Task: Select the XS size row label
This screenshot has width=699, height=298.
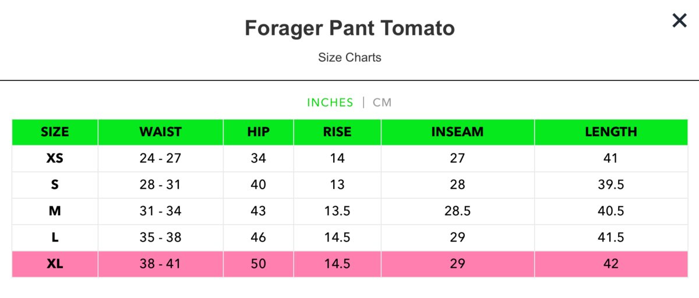Action: click(x=55, y=158)
